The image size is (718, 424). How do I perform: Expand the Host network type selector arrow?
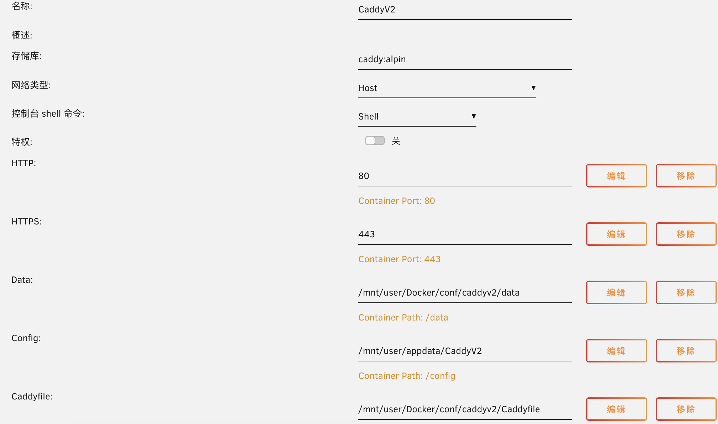[x=533, y=88]
